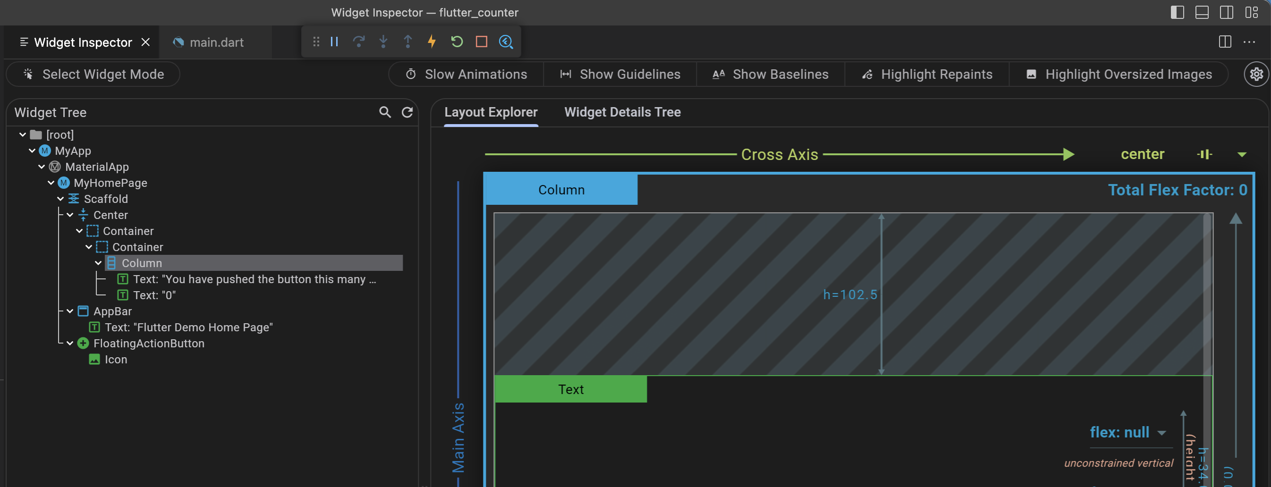
Task: Collapse the Scaffold tree node
Action: 60,199
